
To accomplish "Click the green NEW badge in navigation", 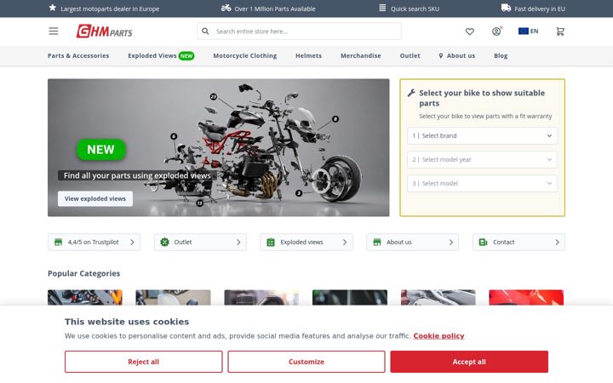I will point(186,56).
